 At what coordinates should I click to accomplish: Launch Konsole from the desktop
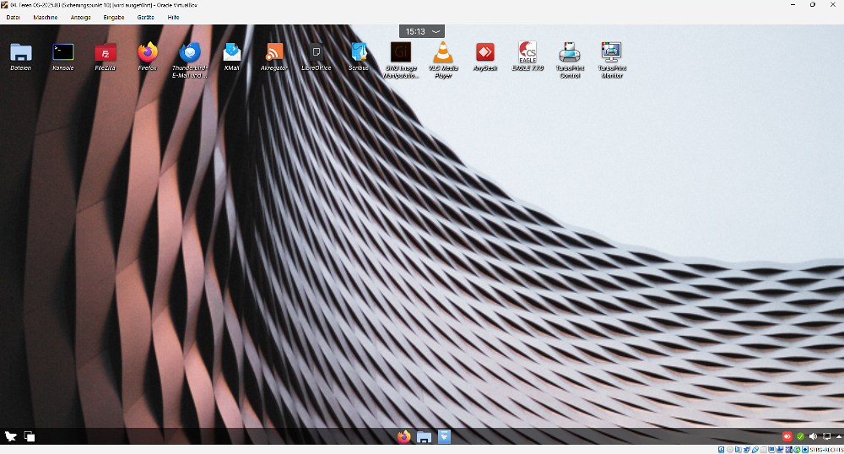coord(63,53)
